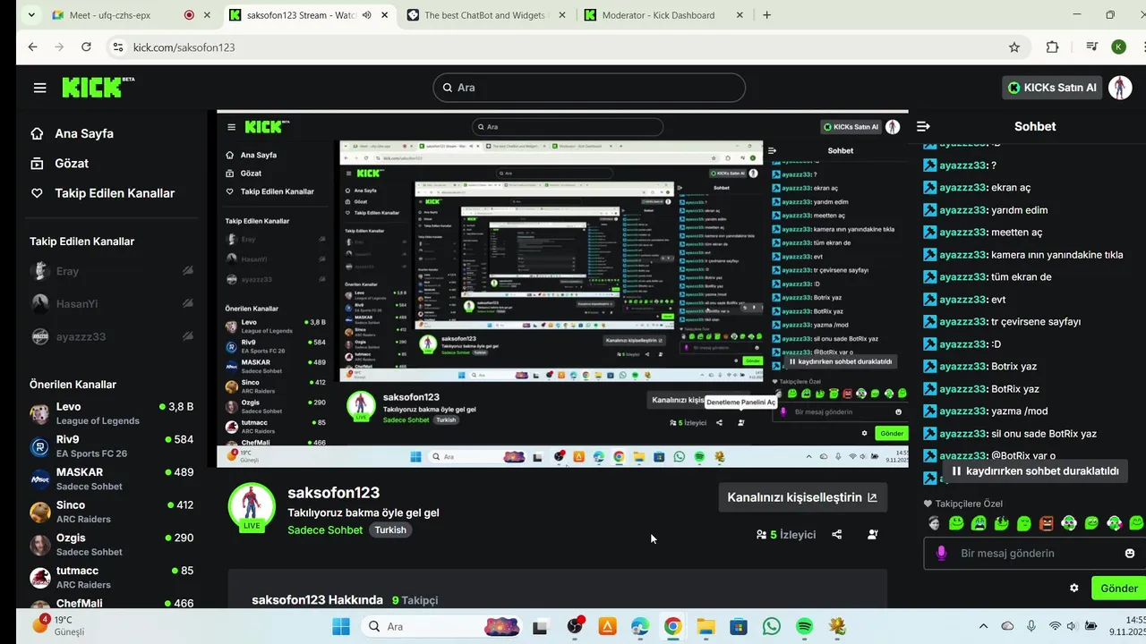This screenshot has height=644, width=1146.
Task: Open followed channel ayazzz33 in sidebar
Action: coord(112,336)
